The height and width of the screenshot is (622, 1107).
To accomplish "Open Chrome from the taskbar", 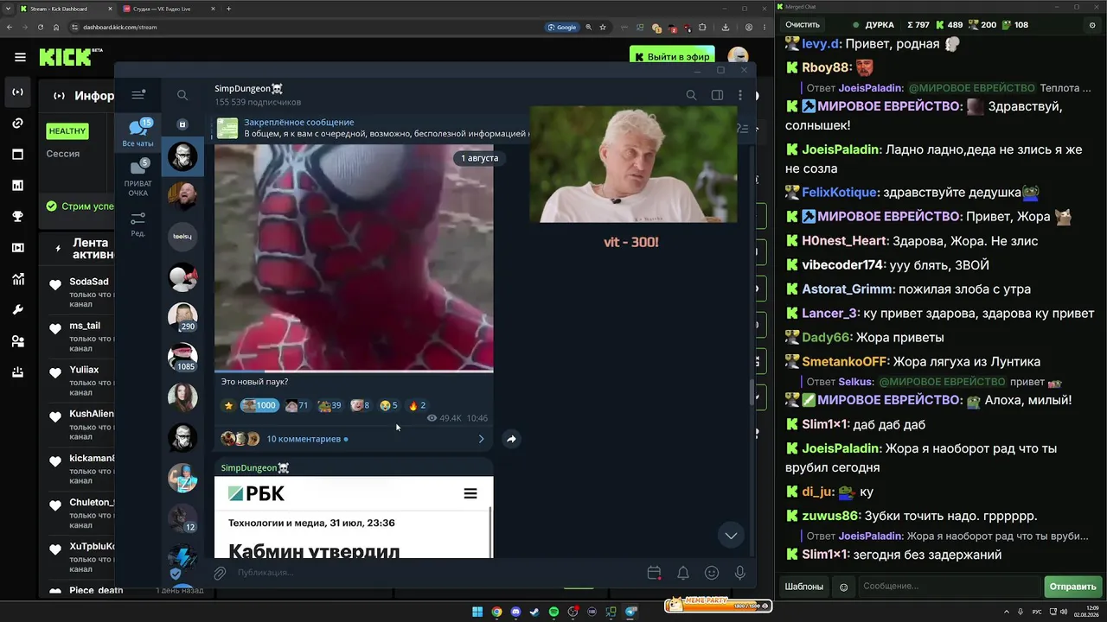I will pos(496,612).
